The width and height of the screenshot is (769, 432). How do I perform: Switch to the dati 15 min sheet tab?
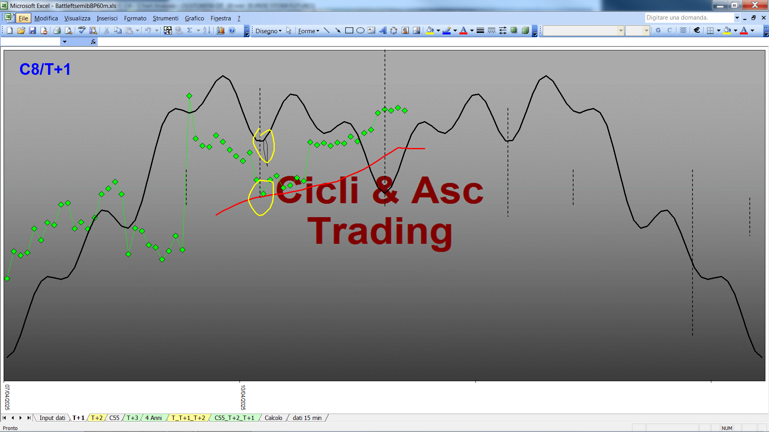click(307, 418)
